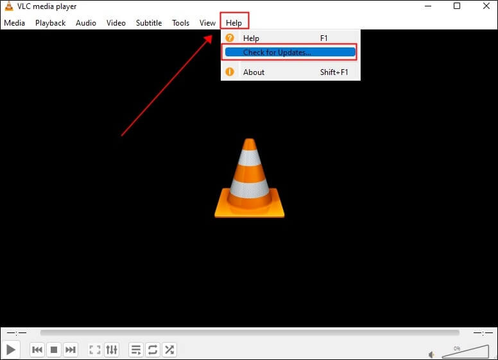Viewport: 498px width, 360px height.
Task: Skip to next media track
Action: pos(71,350)
